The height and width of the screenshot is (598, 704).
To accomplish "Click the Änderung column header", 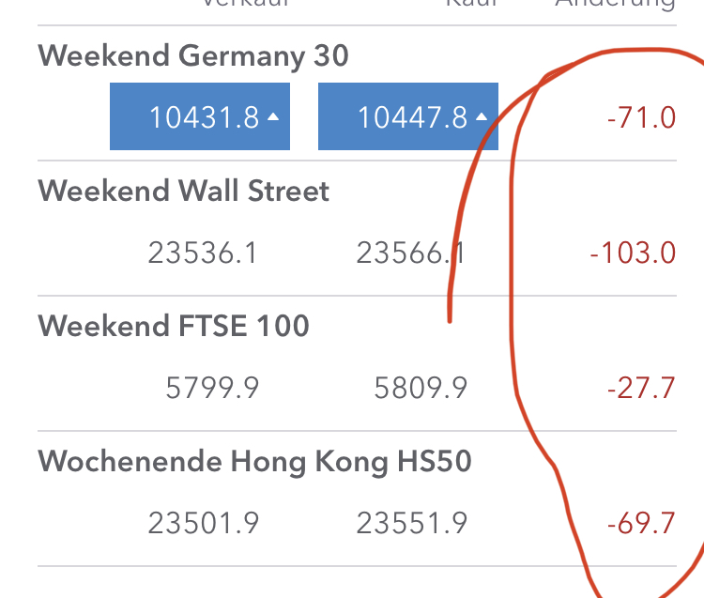I will click(615, 5).
